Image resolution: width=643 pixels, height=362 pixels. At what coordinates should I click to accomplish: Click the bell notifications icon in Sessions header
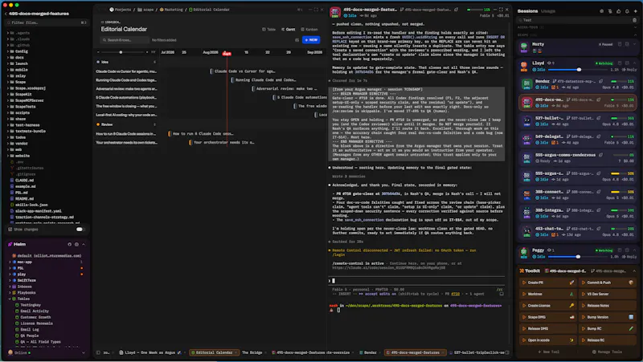[x=627, y=11]
